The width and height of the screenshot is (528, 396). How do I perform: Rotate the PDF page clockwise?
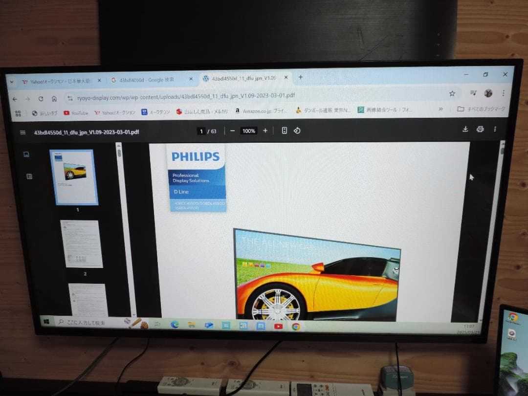pos(297,131)
